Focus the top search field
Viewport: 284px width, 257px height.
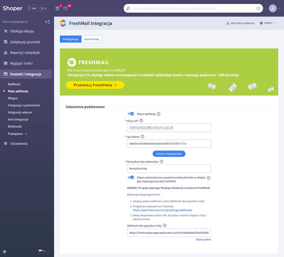193,8
